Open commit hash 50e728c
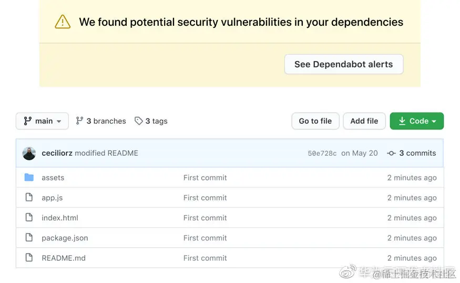This screenshot has height=283, width=460. (322, 154)
